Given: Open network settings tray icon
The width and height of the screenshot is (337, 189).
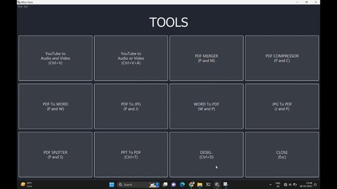Looking at the screenshot, I should 285,185.
